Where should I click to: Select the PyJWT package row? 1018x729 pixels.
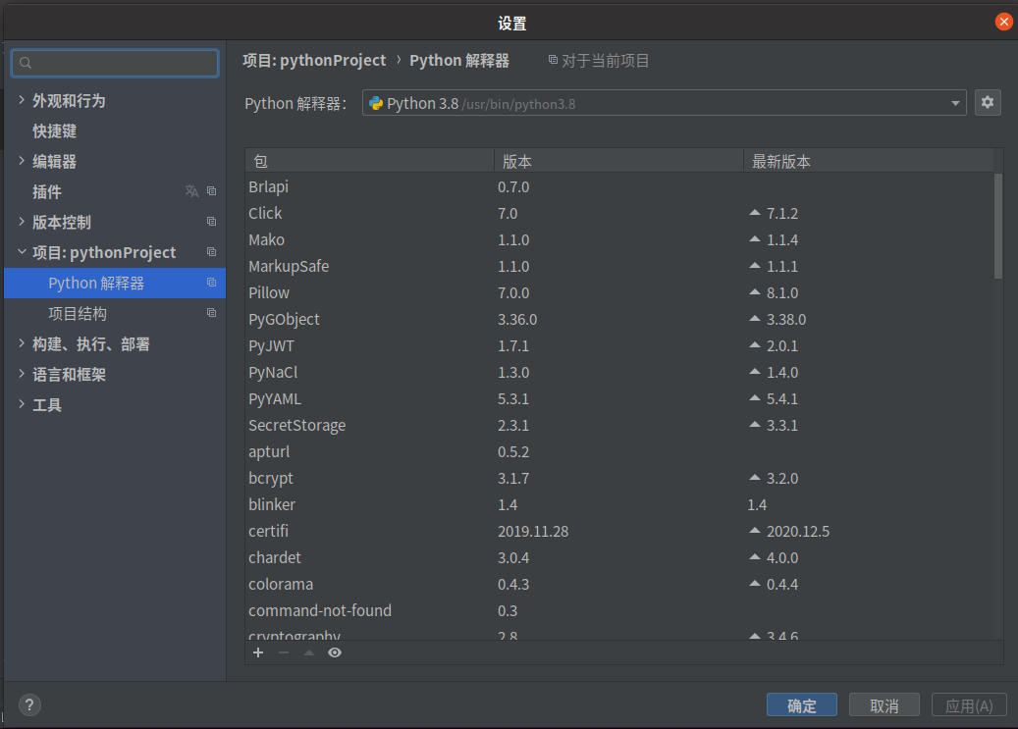point(619,346)
